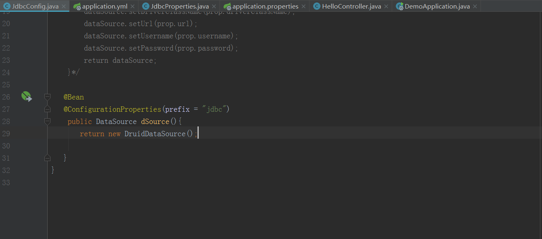Open the DemoApplication.java tab
This screenshot has height=239, width=542.
[437, 6]
